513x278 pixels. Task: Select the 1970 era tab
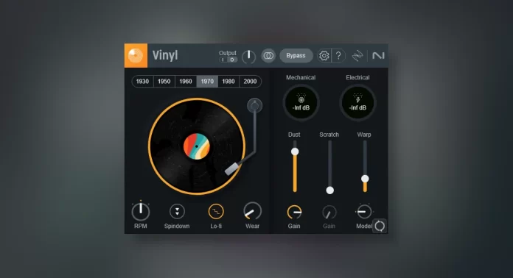[x=207, y=81]
